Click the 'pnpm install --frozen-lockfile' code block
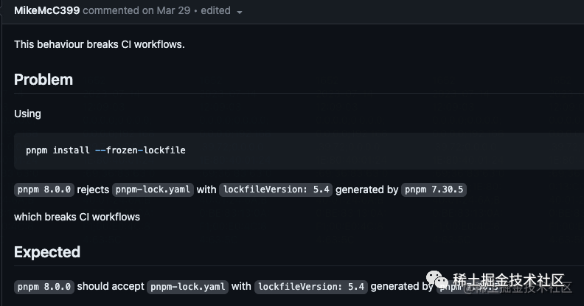Image resolution: width=584 pixels, height=306 pixels. coord(299,150)
